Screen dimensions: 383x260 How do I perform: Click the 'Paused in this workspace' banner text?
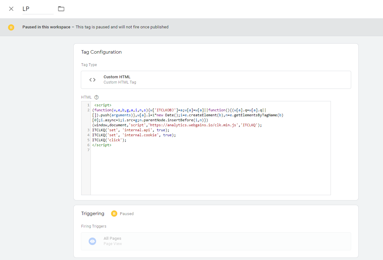click(x=46, y=27)
